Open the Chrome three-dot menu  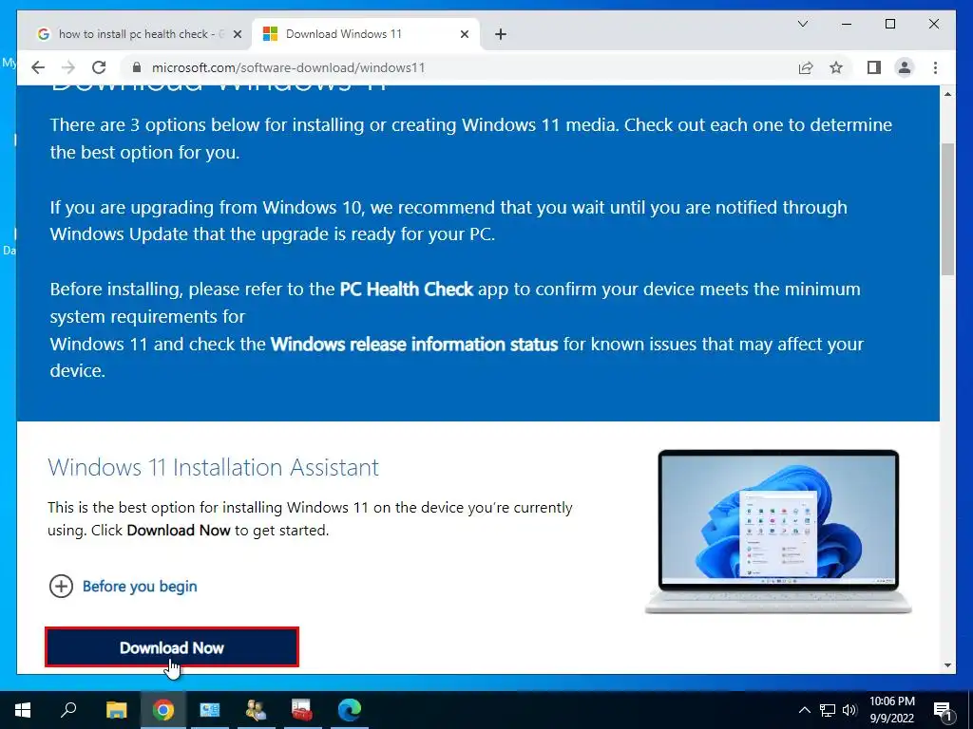pos(935,67)
